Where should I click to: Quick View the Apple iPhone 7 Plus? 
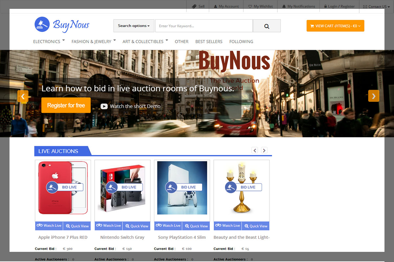[x=77, y=226]
